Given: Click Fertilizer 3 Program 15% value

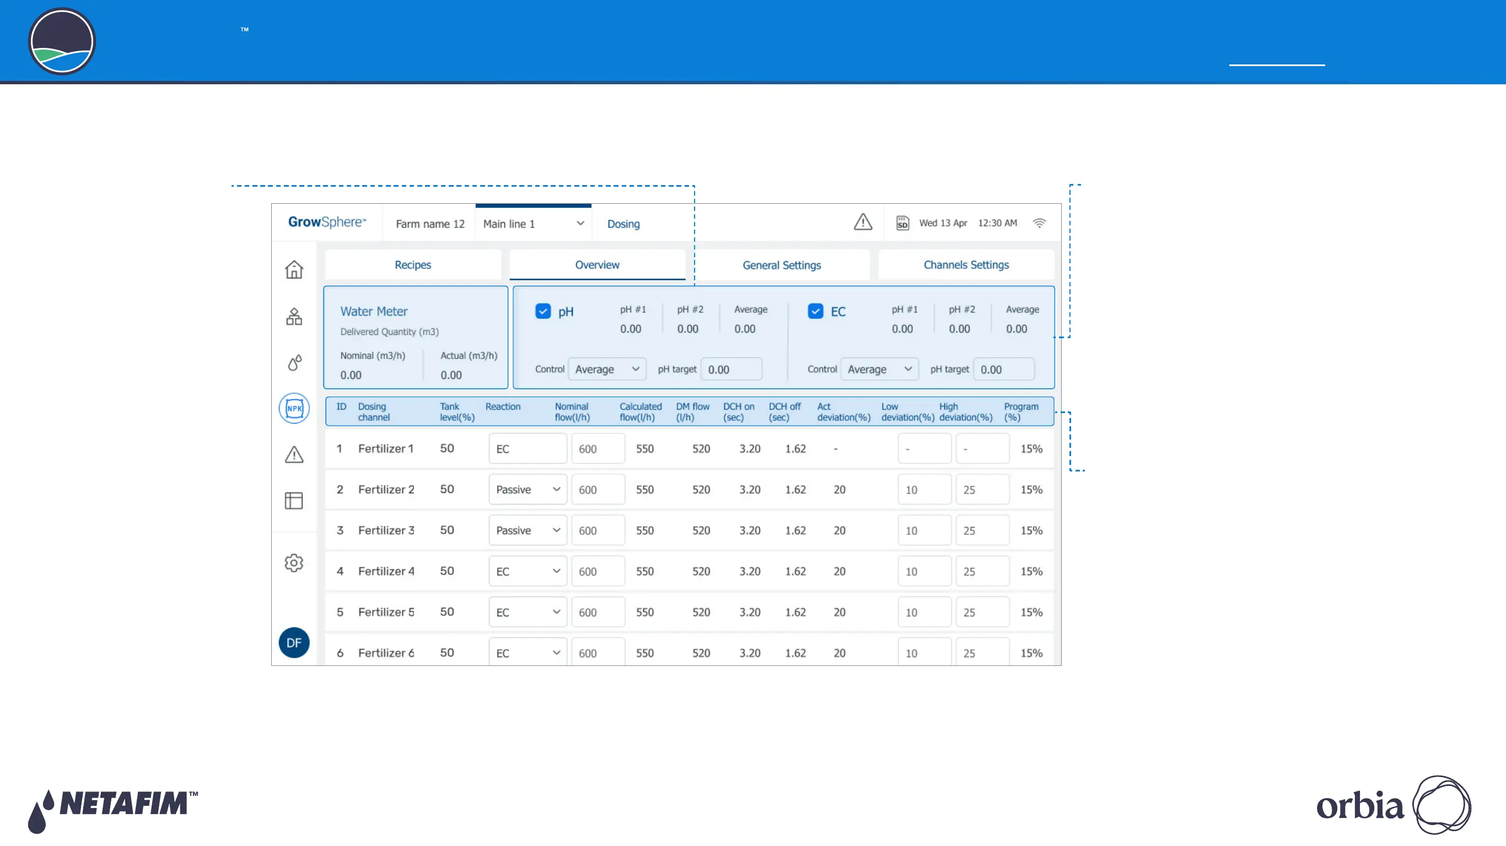Looking at the screenshot, I should tap(1031, 530).
